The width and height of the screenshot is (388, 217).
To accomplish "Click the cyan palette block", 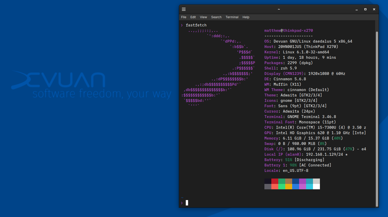I will click(x=309, y=186).
